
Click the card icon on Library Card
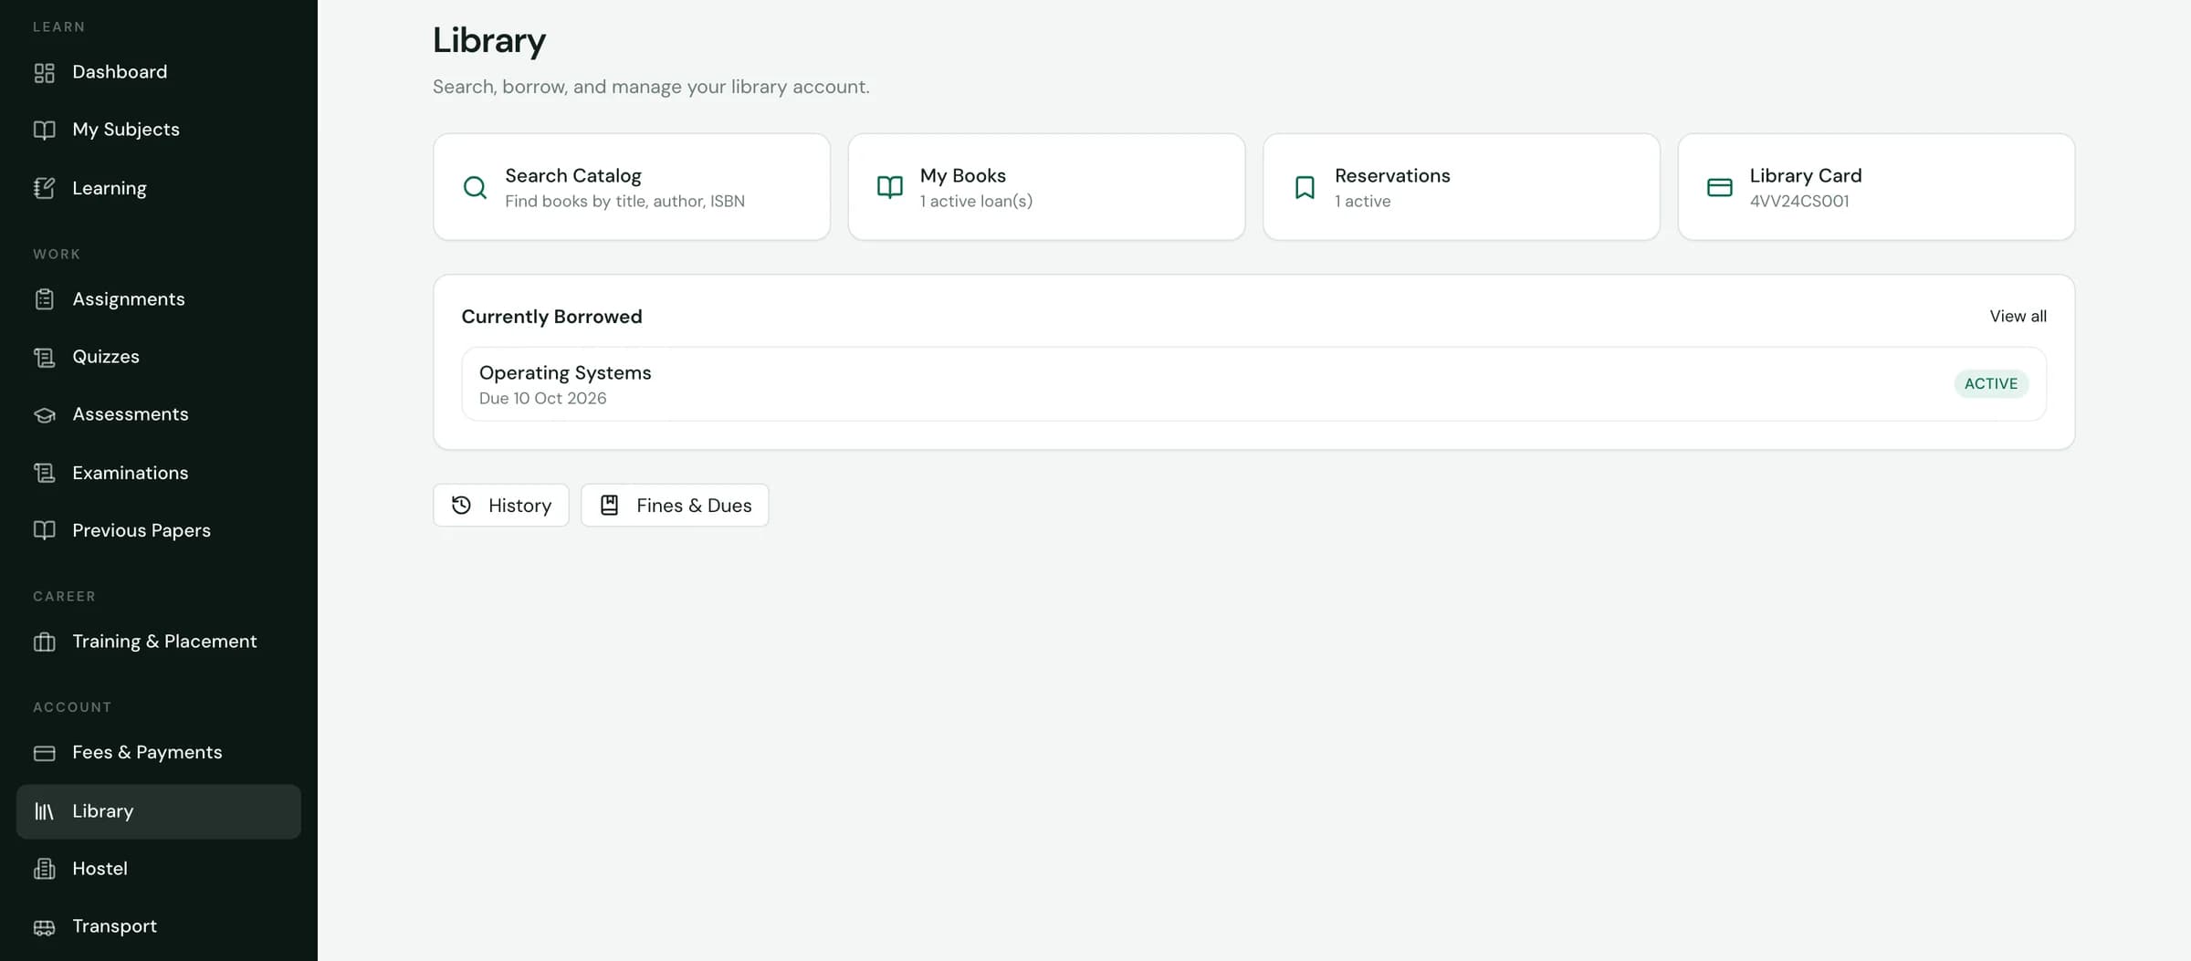click(1720, 187)
